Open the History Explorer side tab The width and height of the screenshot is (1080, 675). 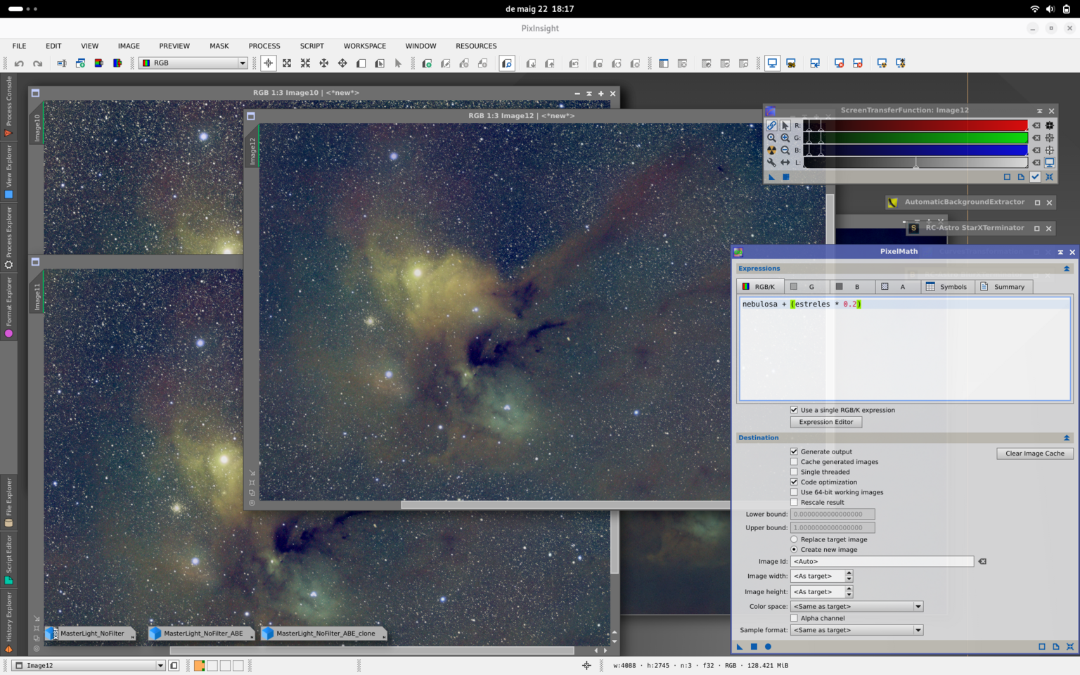pos(8,622)
